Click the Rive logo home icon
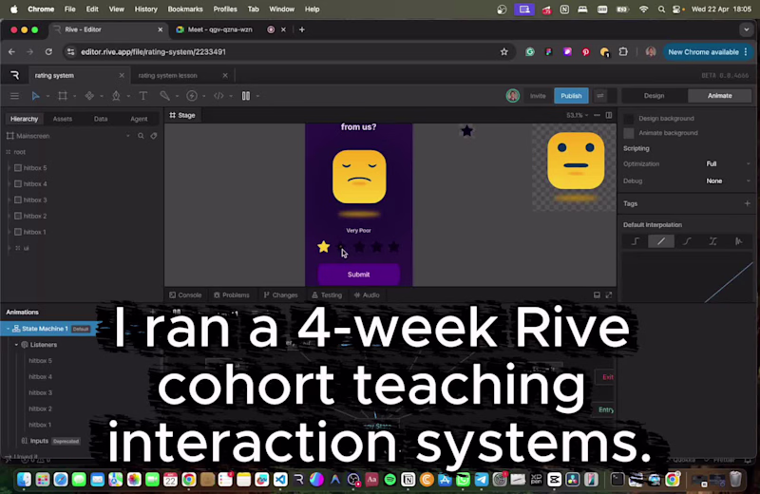Screen dimensions: 760x494 point(15,75)
